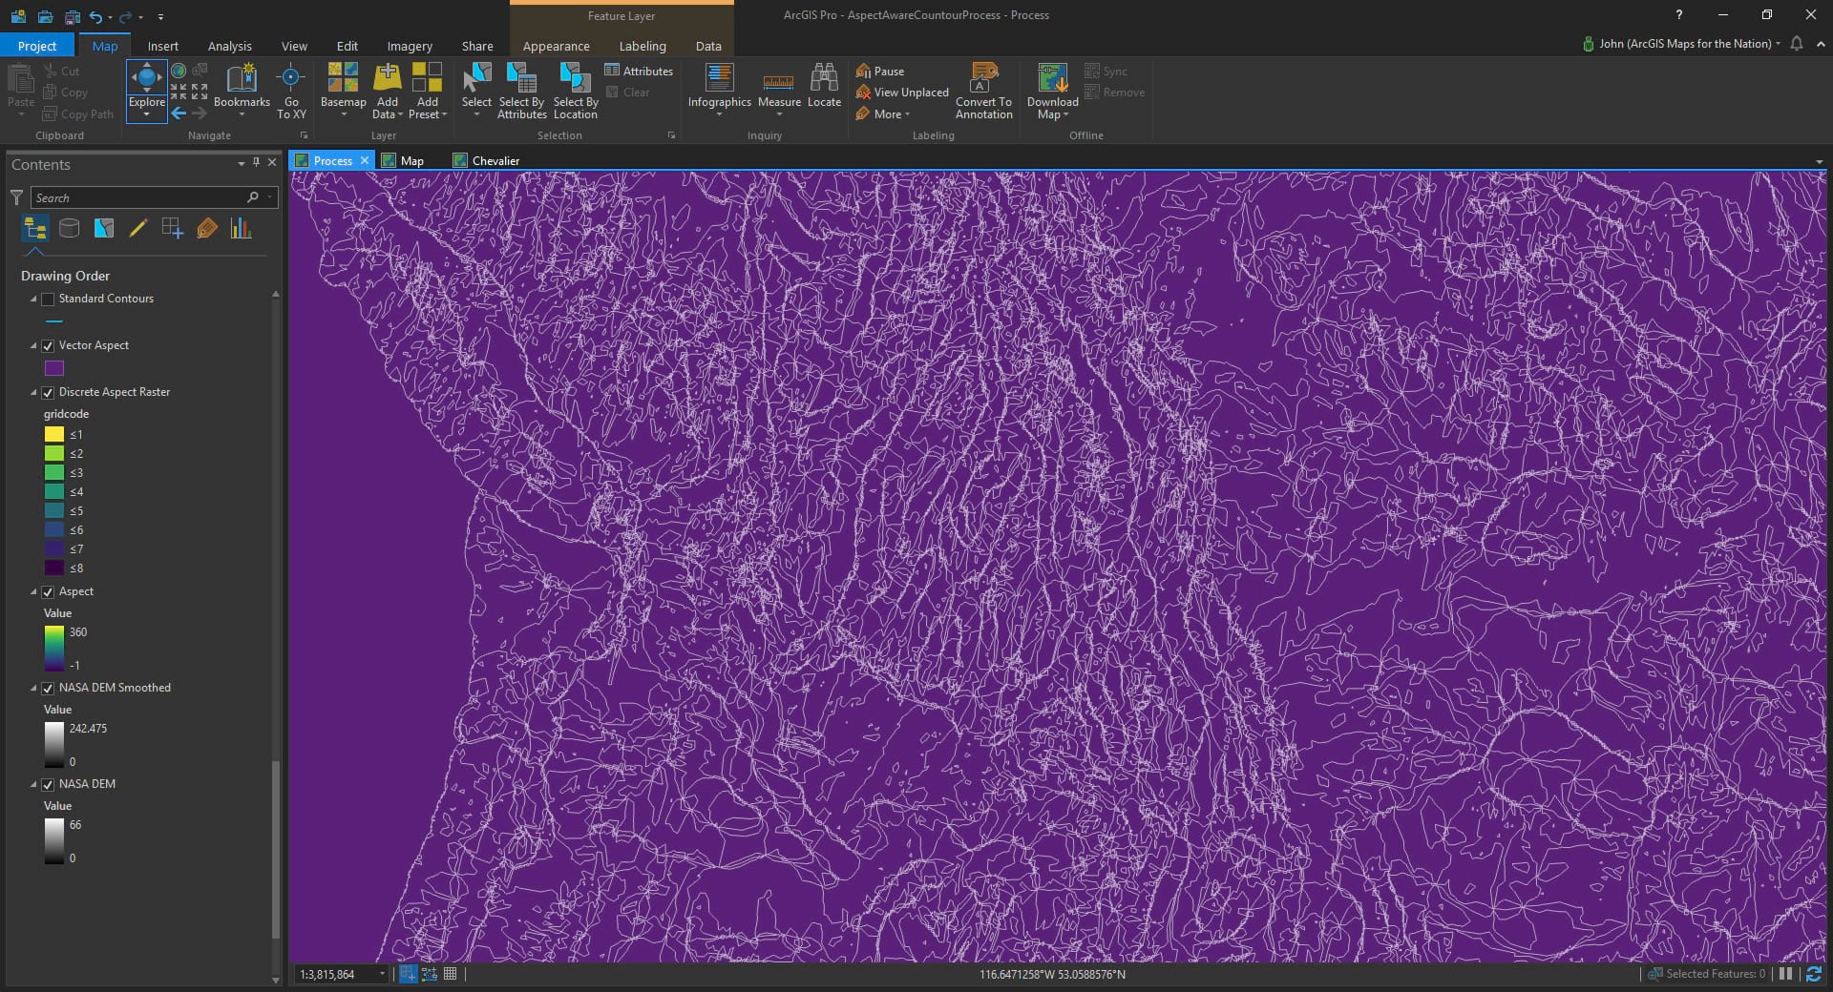Hide the Vector Aspect layer
The width and height of the screenshot is (1833, 992).
click(x=48, y=346)
